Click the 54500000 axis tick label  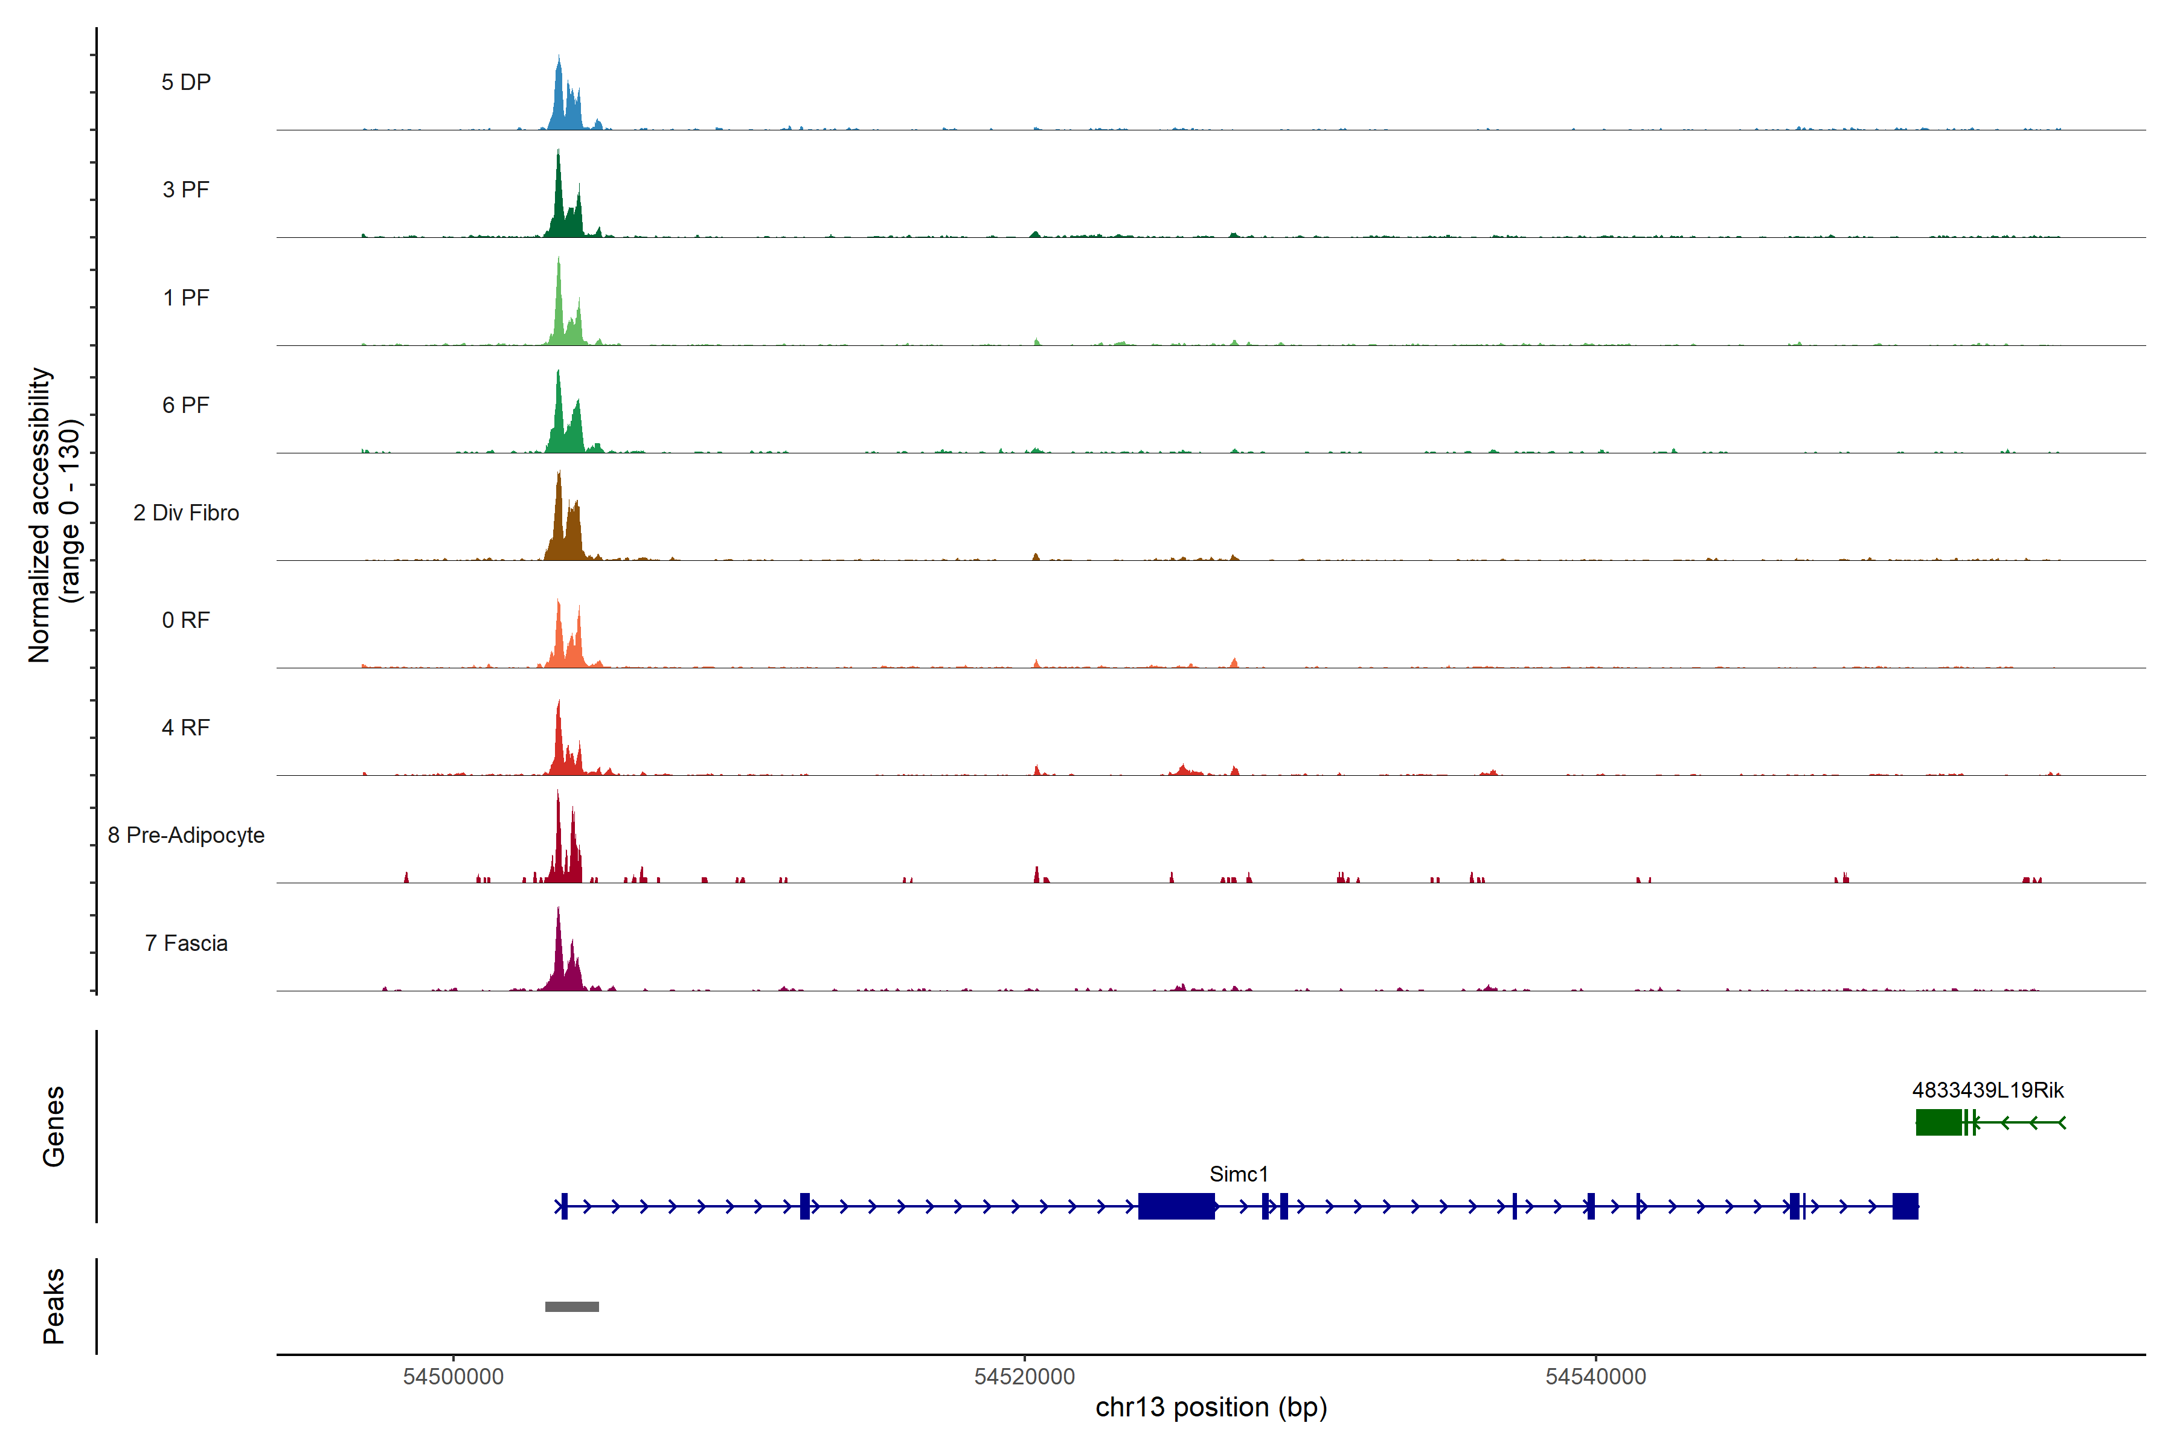coord(453,1376)
